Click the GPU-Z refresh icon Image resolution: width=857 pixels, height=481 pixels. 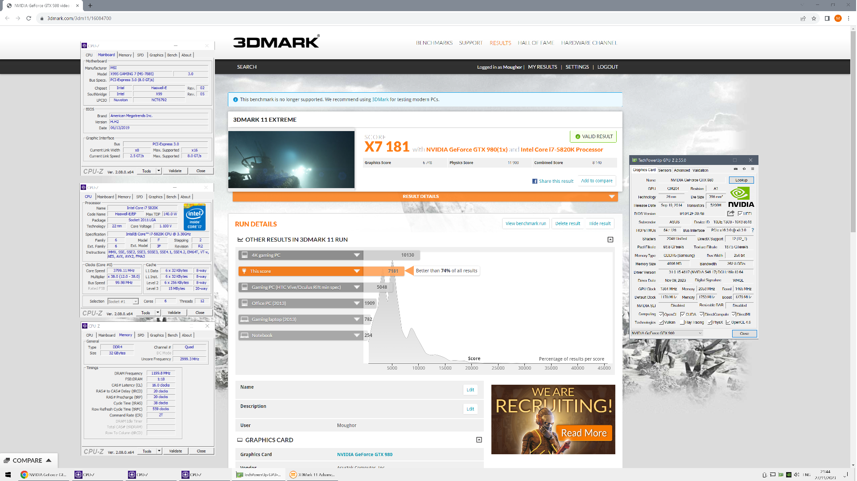click(x=744, y=170)
